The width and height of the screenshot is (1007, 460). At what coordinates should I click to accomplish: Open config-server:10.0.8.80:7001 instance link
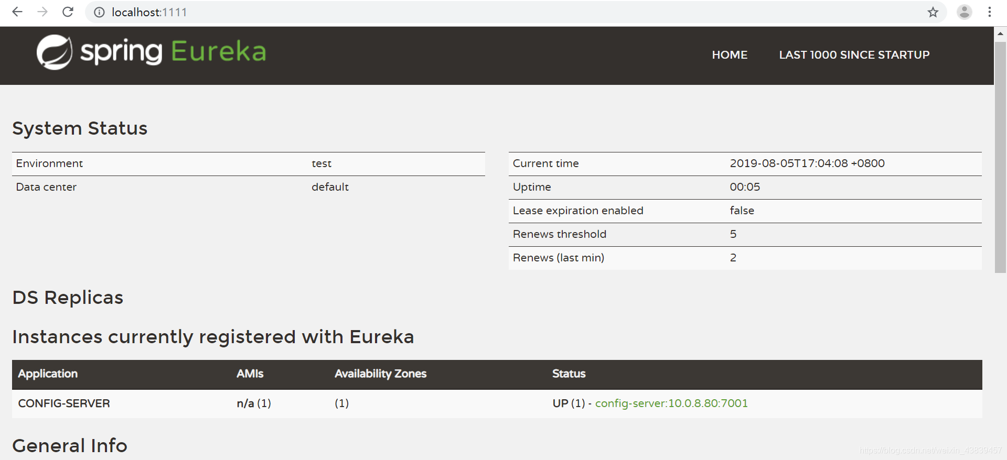(671, 403)
